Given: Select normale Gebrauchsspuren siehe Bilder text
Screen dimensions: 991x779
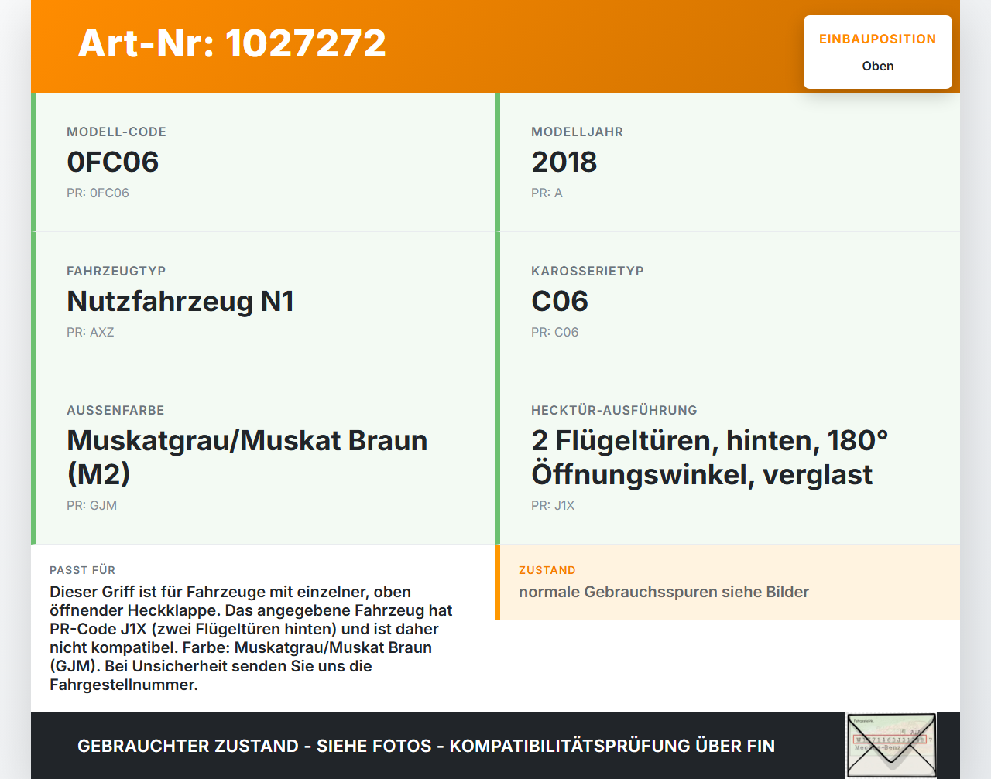Looking at the screenshot, I should coord(664,592).
